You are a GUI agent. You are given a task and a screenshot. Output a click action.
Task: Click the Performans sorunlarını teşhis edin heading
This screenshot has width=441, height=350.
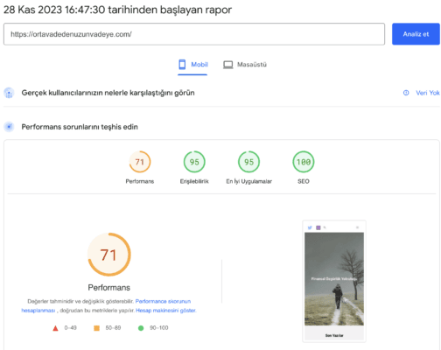pos(80,127)
